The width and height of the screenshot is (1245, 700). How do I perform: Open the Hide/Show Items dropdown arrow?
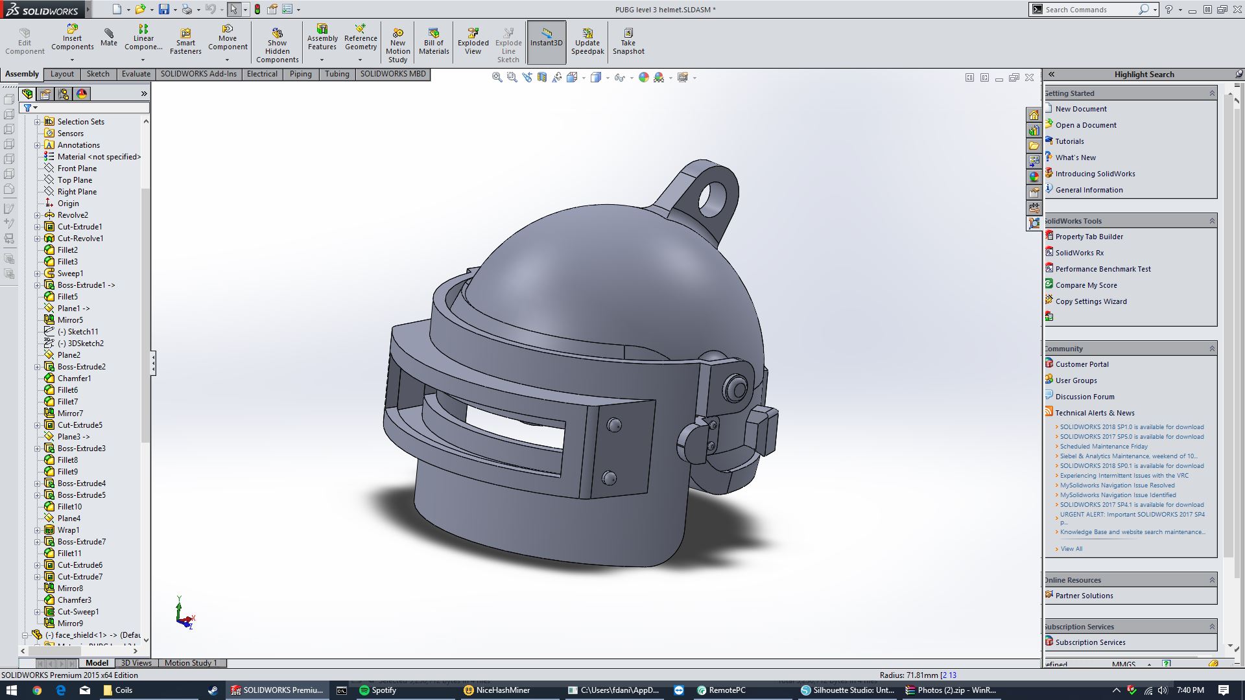point(632,78)
